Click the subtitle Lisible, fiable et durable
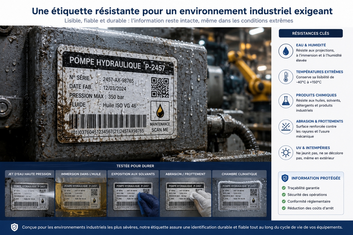The height and width of the screenshot is (235, 353). [x=179, y=21]
